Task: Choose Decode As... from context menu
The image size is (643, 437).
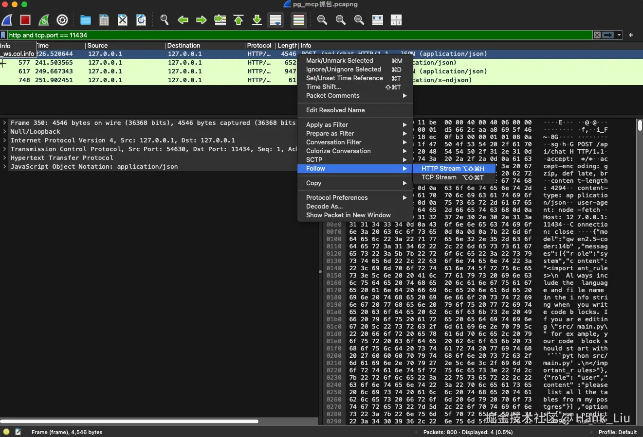Action: pos(355,207)
